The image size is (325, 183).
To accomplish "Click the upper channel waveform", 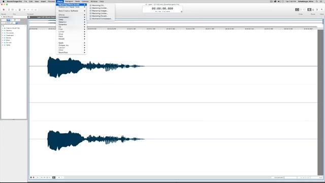I will pos(96,67).
